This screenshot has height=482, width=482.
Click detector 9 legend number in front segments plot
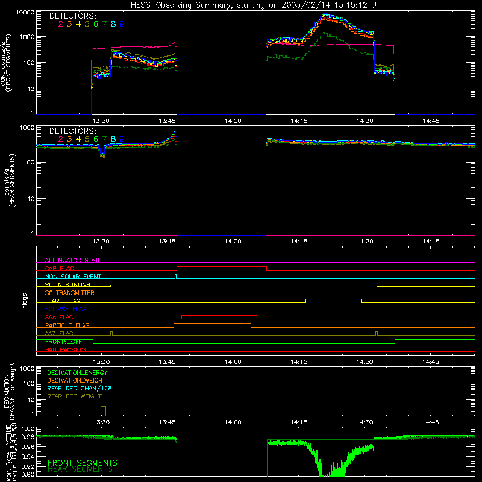point(122,24)
